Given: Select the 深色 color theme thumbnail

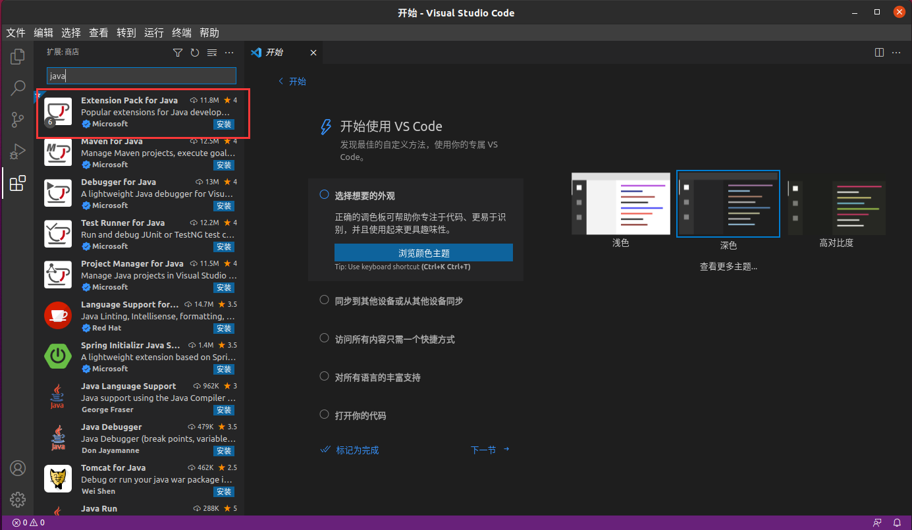Looking at the screenshot, I should [x=728, y=203].
